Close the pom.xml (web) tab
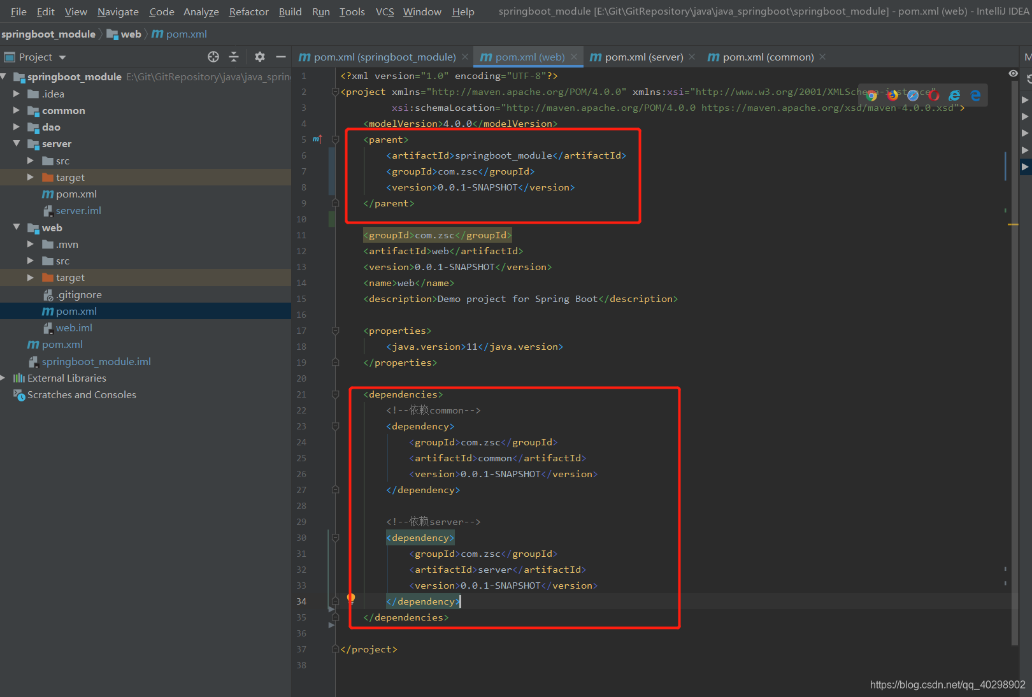Image resolution: width=1032 pixels, height=697 pixels. 574,57
